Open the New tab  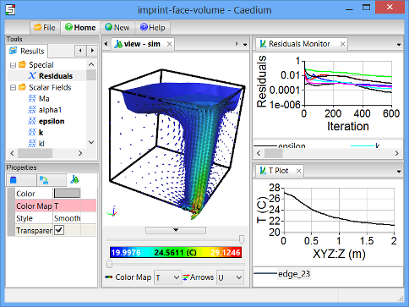tap(117, 28)
